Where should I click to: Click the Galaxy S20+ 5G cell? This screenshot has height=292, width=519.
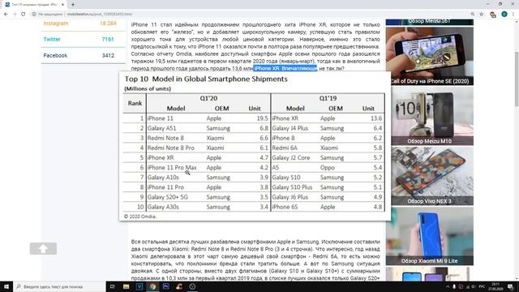click(x=168, y=197)
